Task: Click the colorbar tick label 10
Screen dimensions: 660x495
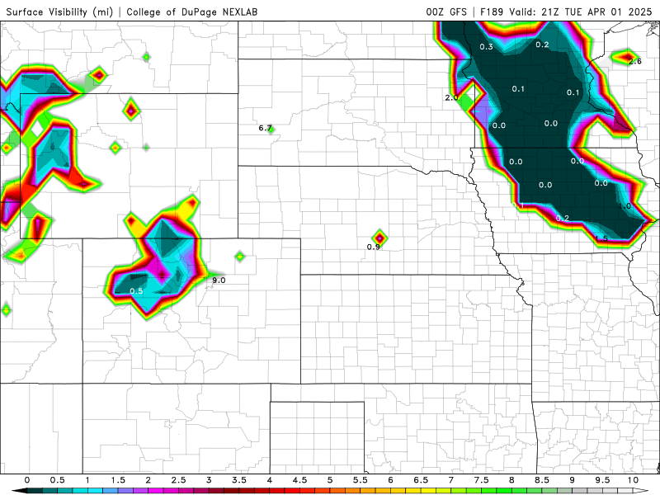Action: pyautogui.click(x=633, y=480)
